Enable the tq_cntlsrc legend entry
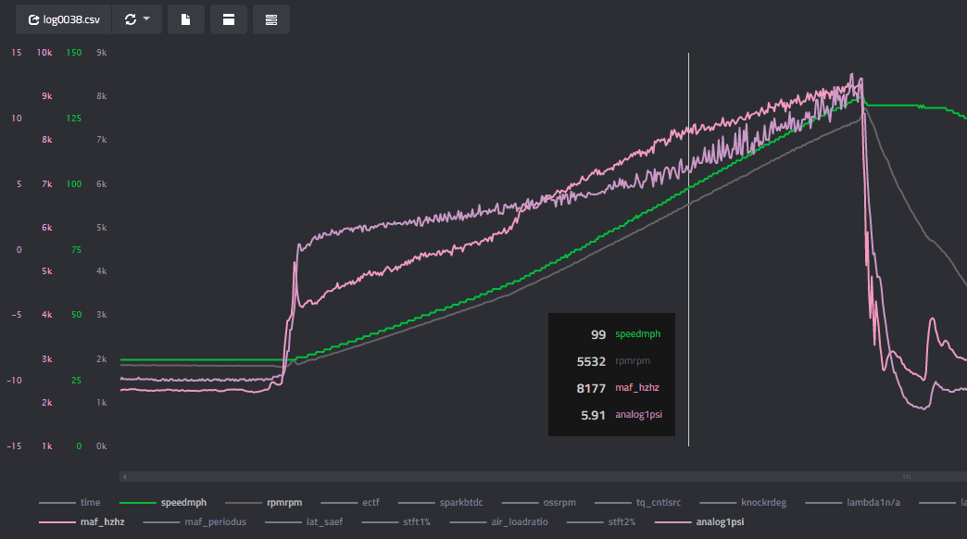The height and width of the screenshot is (539, 967). click(637, 503)
